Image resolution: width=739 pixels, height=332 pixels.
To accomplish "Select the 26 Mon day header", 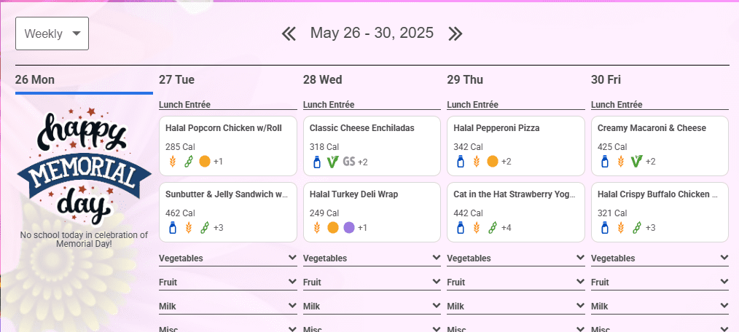I will click(35, 79).
